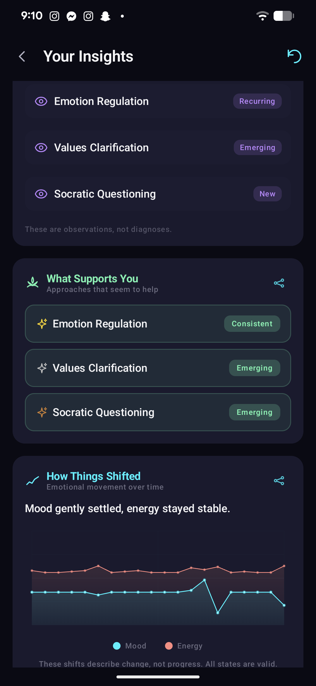The image size is (316, 686).
Task: Toggle visibility of Emotion Regulation observation
Action: click(x=41, y=101)
